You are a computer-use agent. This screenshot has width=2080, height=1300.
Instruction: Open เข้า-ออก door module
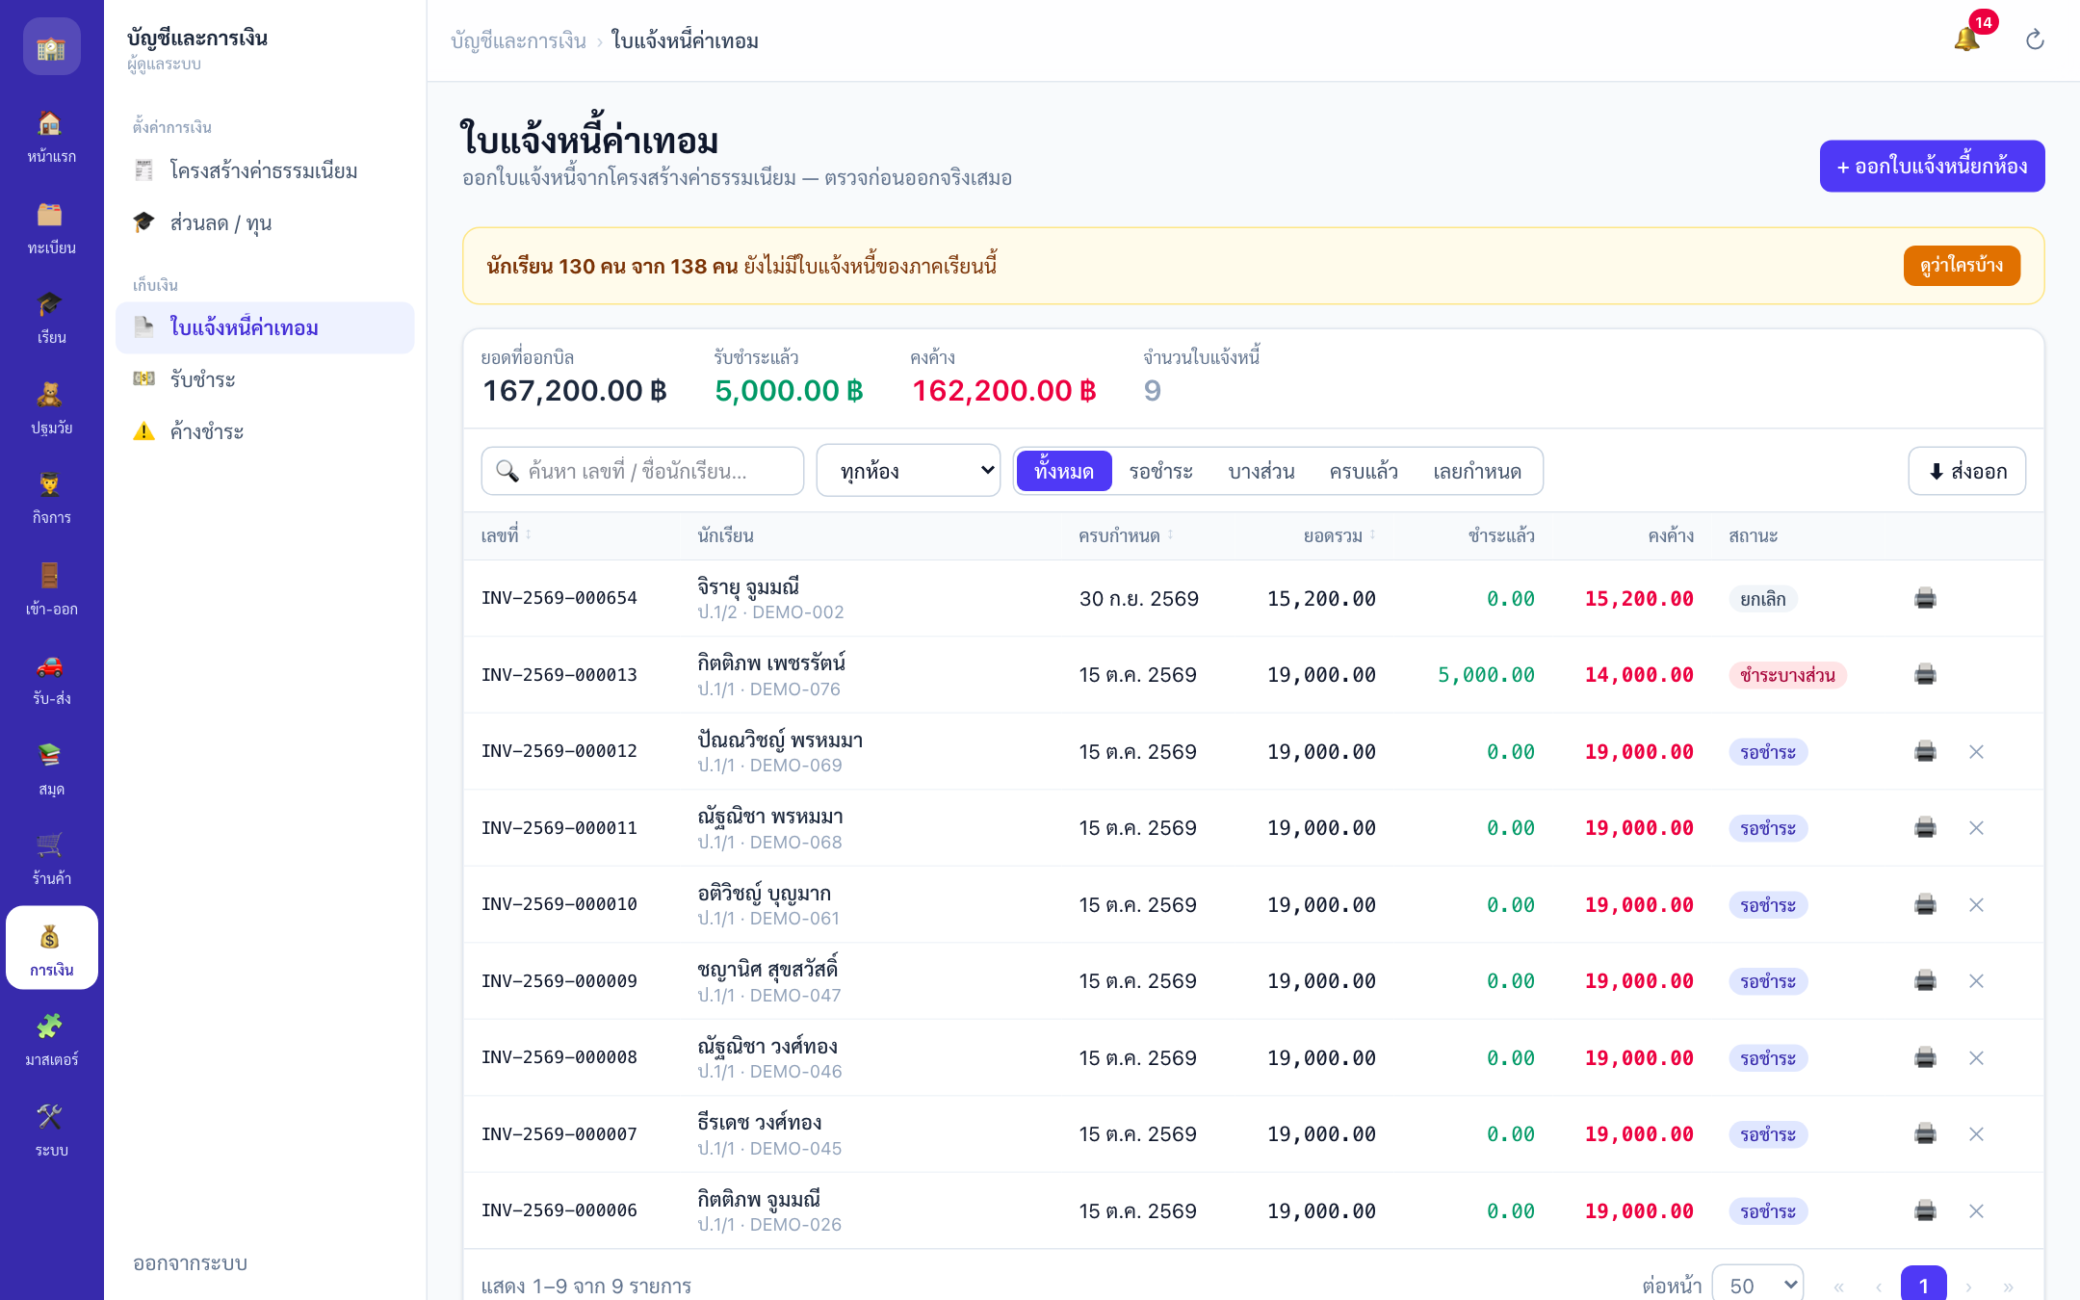pos(52,589)
